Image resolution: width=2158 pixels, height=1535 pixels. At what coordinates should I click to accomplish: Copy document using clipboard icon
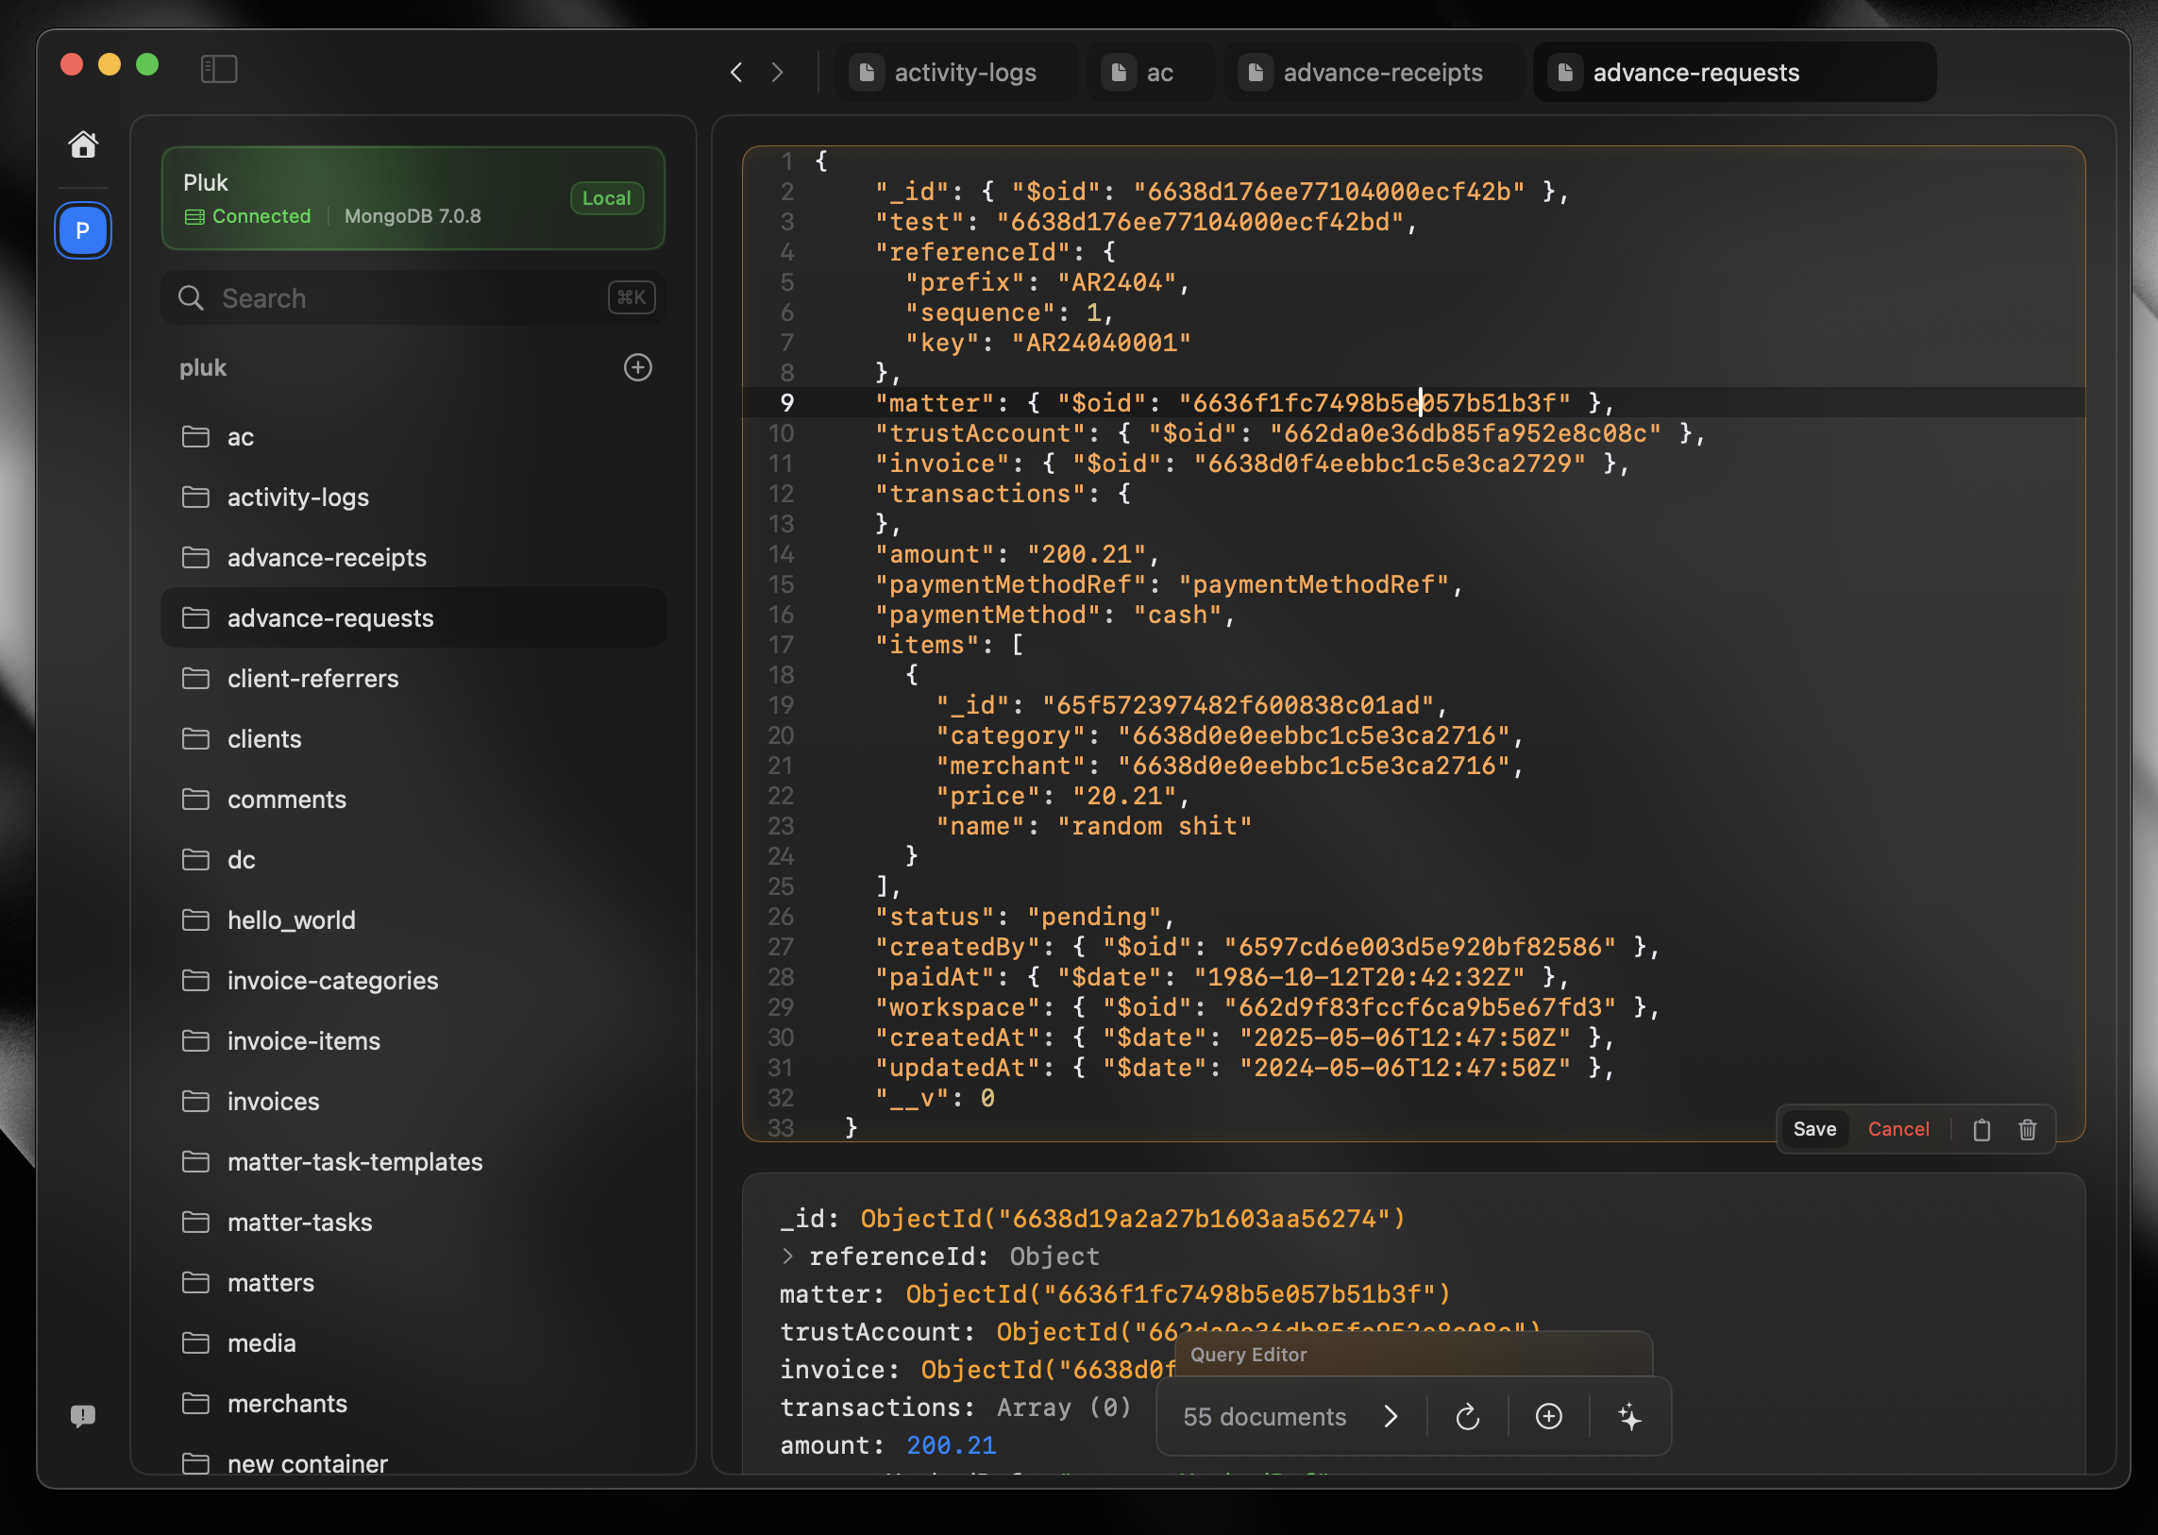1981,1128
